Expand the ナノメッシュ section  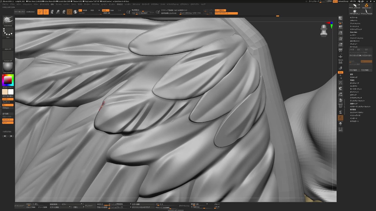coord(354,26)
